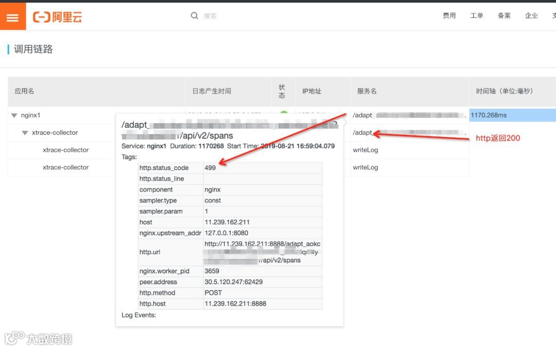Viewport: 556px width, 349px height.
Task: Click the Tags label in popup
Action: [x=129, y=157]
